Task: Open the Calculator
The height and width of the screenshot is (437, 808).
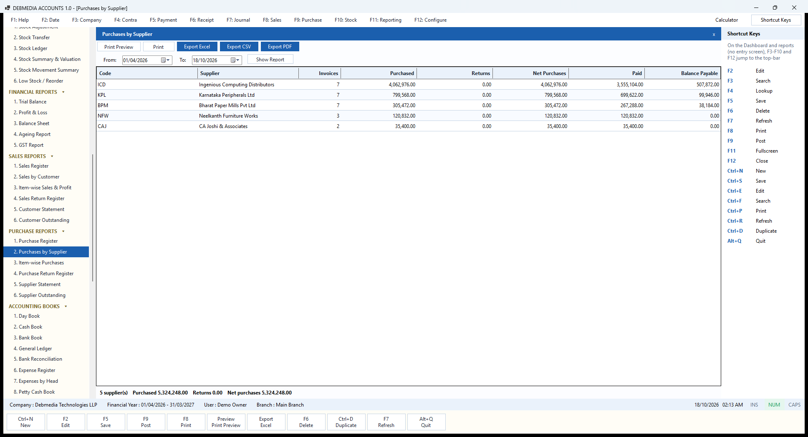Action: 727,20
